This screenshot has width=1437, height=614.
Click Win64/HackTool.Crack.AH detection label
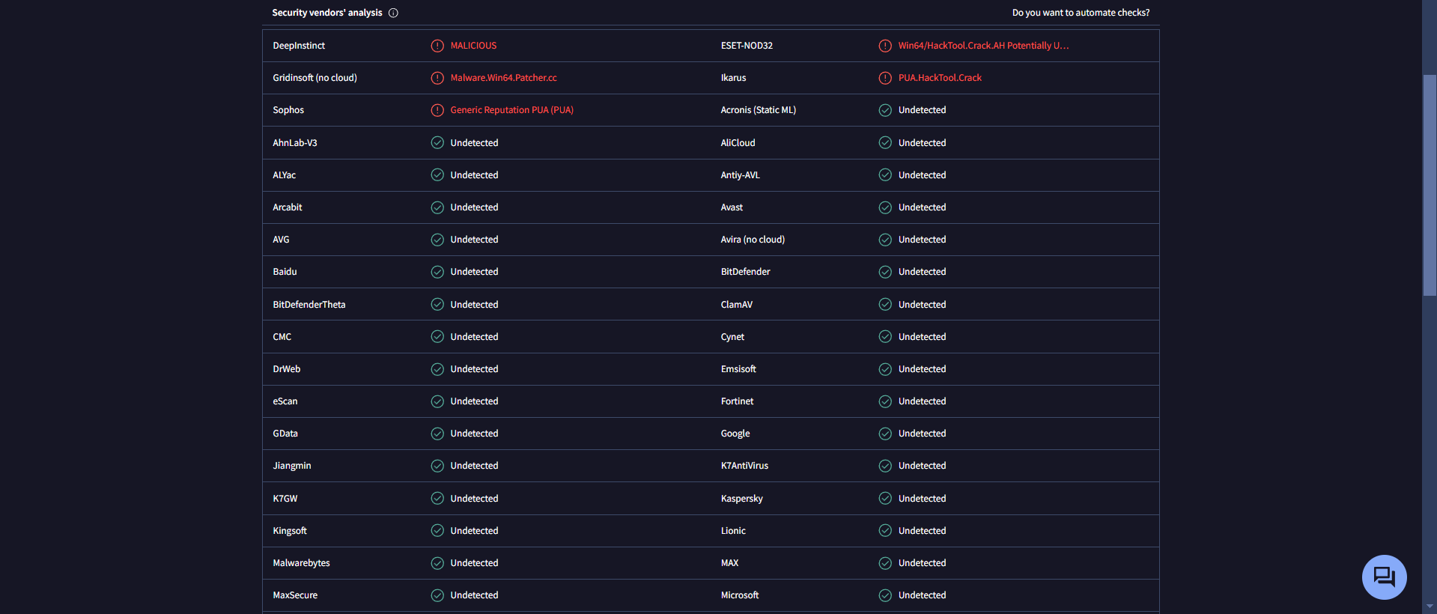click(983, 46)
